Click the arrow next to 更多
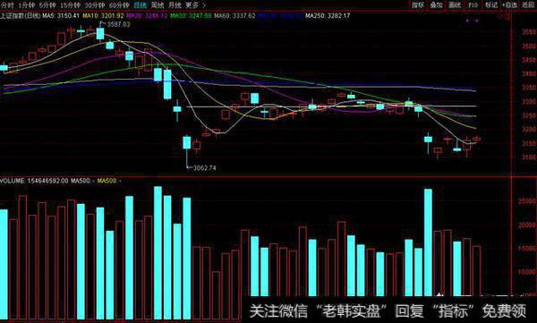 [204, 5]
